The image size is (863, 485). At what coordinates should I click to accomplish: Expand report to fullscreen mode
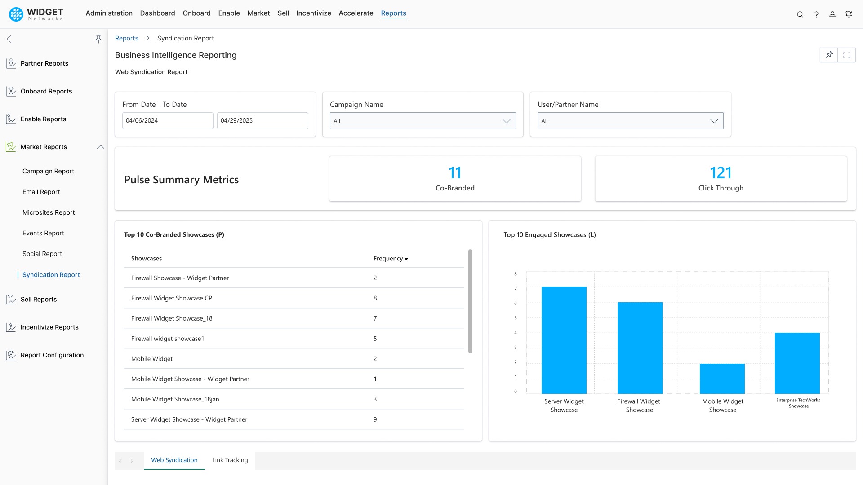(x=847, y=55)
